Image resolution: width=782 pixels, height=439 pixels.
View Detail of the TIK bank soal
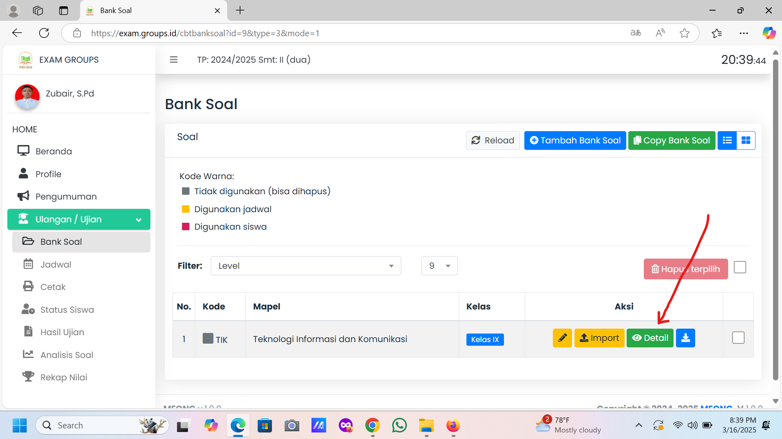(650, 338)
